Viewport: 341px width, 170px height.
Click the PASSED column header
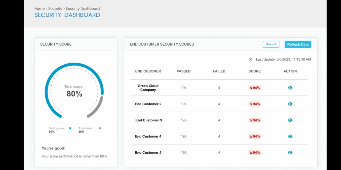pyautogui.click(x=183, y=71)
